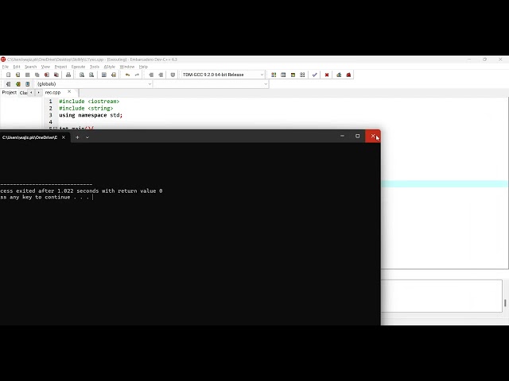Click the delete profiling information icon
Viewport: 509px width, 381px height.
tap(348, 75)
